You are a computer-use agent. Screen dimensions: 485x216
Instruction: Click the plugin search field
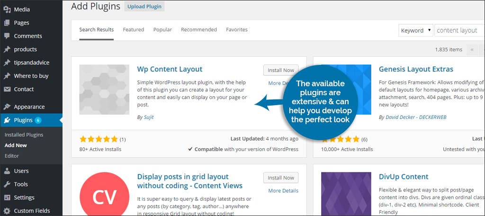coord(459,30)
